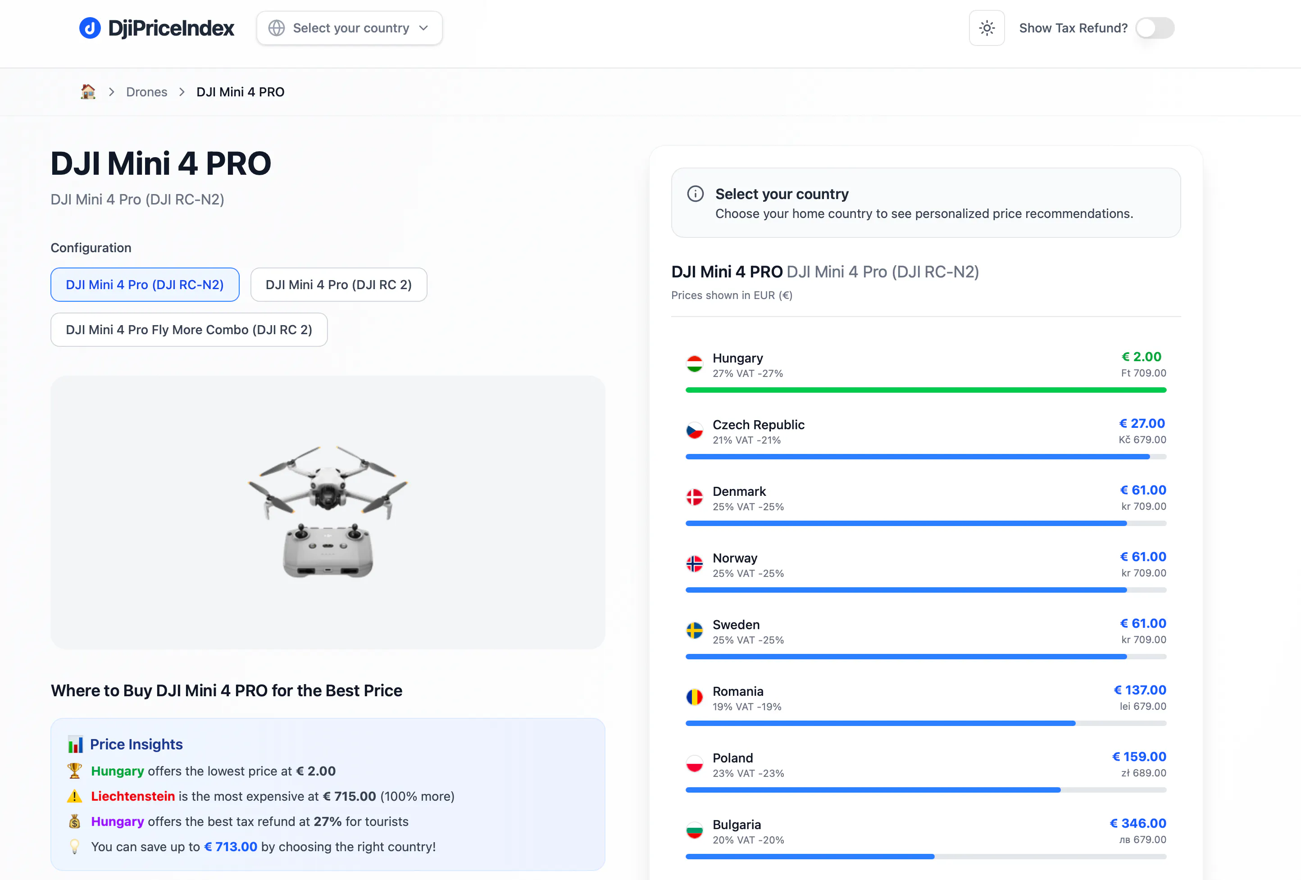Click the trophy icon beside lowest price
1301x880 pixels.
[x=74, y=771]
